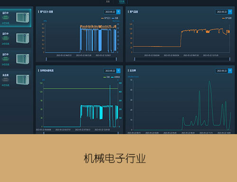Toggle the cyan A相电流 legend series
The image size is (237, 182).
115,77
